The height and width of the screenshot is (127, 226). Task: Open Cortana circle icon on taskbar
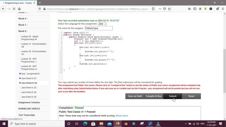tap(69, 124)
